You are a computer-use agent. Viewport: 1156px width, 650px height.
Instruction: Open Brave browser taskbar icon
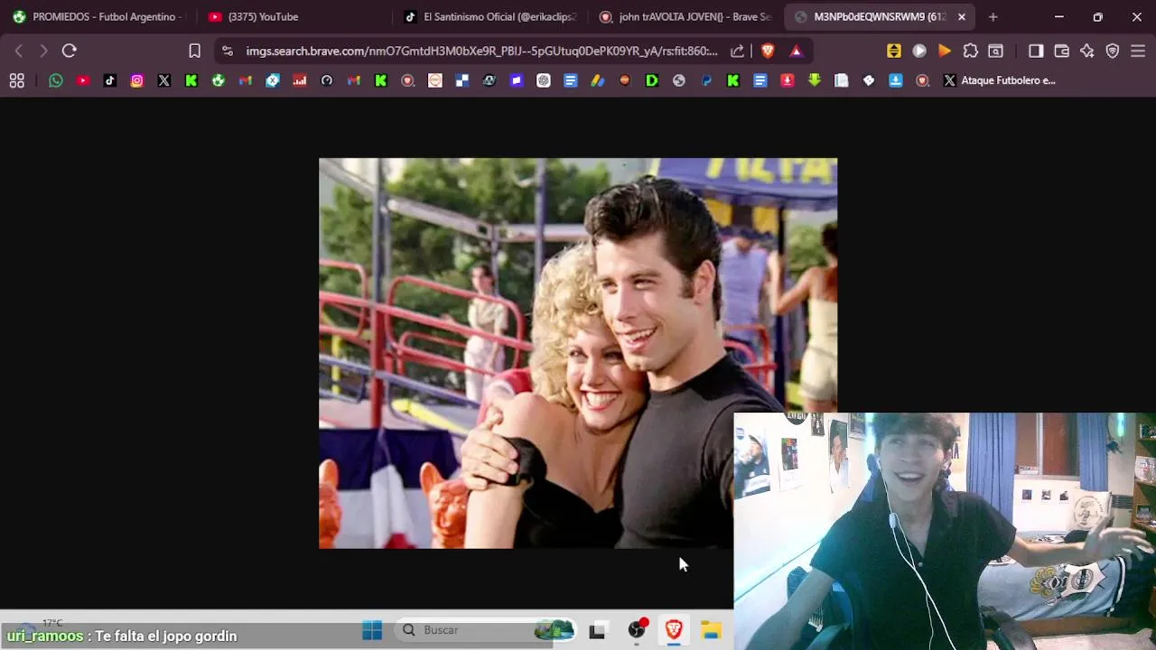coord(674,630)
